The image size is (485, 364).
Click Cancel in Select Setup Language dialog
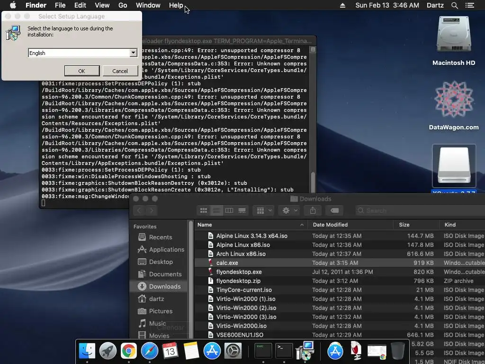tap(120, 71)
